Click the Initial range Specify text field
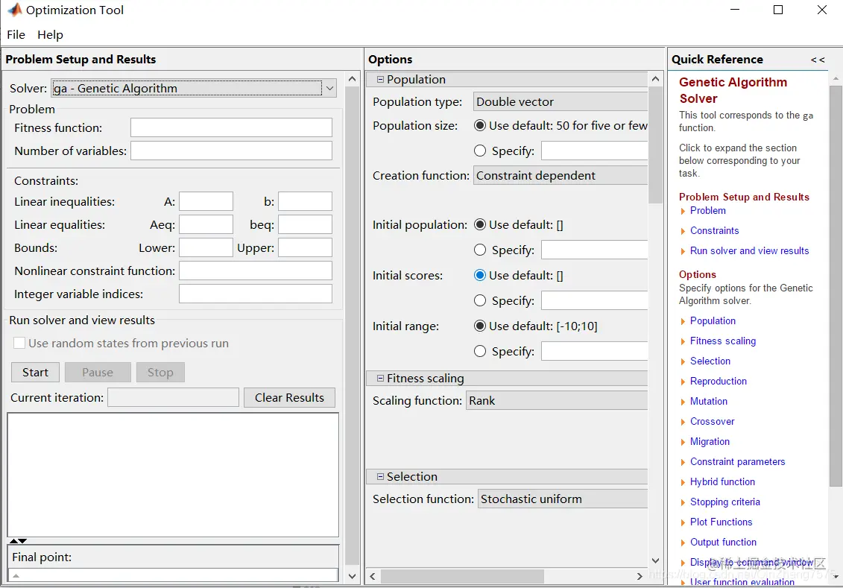 (x=594, y=352)
